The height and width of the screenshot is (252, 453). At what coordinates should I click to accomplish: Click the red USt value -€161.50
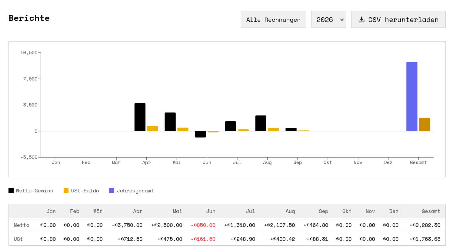tap(203, 239)
